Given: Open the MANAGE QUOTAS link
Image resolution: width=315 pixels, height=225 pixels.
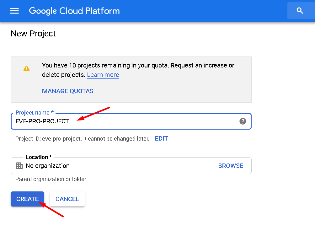Looking at the screenshot, I should click(x=68, y=91).
